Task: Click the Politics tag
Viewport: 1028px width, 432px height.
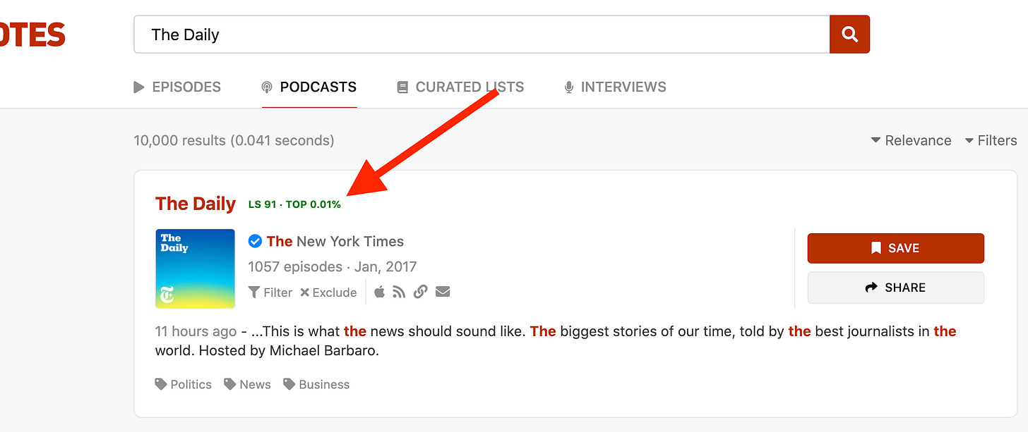Action: click(184, 385)
